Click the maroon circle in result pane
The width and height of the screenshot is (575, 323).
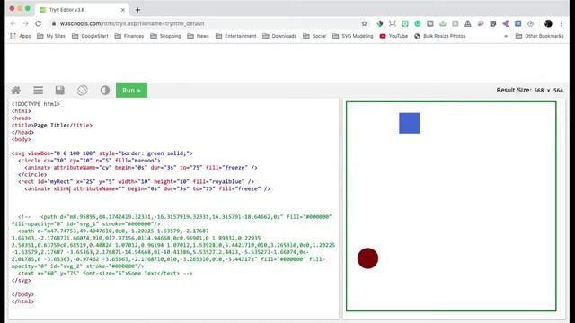click(367, 258)
